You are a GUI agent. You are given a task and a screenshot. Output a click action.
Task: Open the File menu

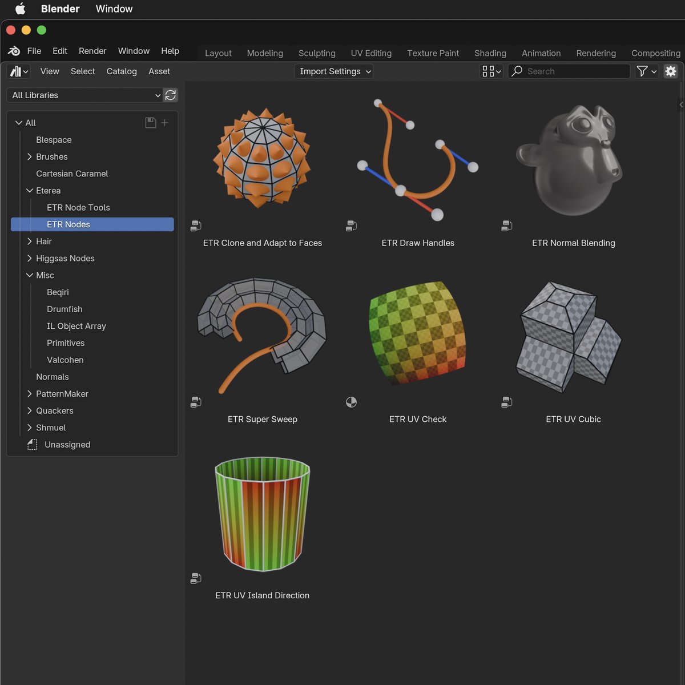pos(34,51)
